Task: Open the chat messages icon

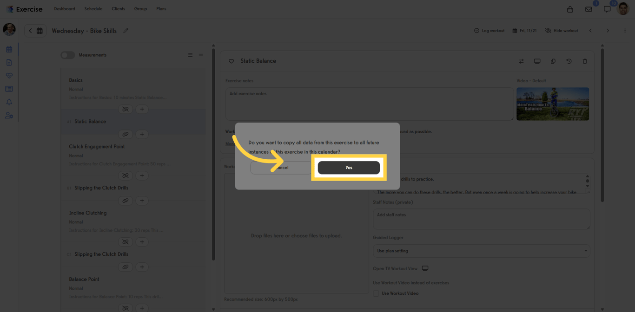Action: (x=607, y=9)
